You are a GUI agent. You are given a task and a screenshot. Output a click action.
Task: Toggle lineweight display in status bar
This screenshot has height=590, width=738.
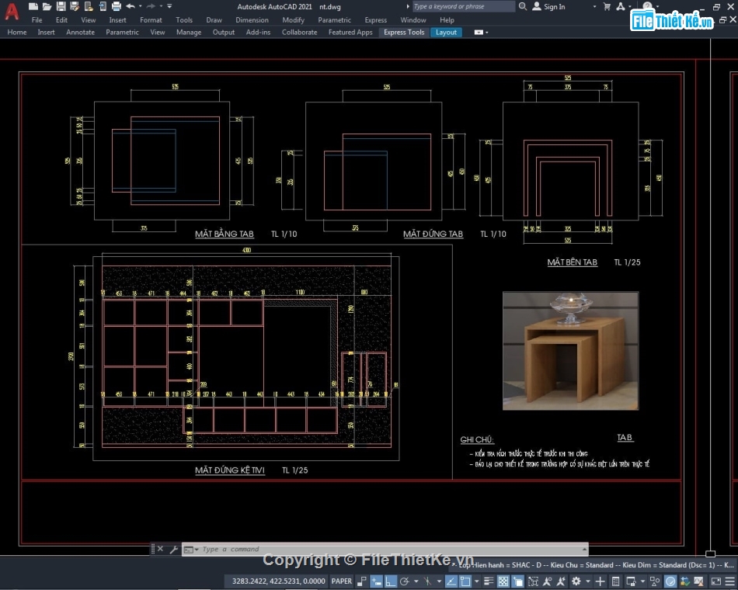pos(489,581)
